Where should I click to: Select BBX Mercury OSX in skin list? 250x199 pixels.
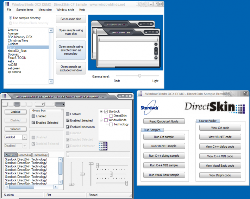[x=28, y=37]
